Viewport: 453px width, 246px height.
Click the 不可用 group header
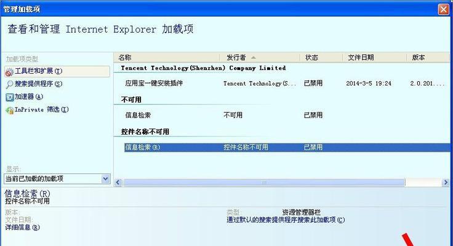click(x=131, y=100)
